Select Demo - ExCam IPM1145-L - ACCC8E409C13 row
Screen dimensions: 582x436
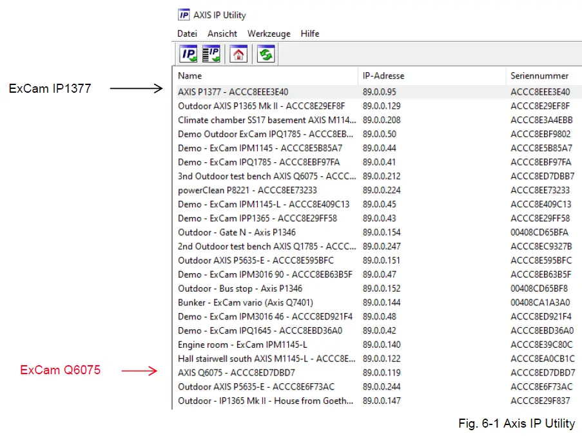[378, 204]
